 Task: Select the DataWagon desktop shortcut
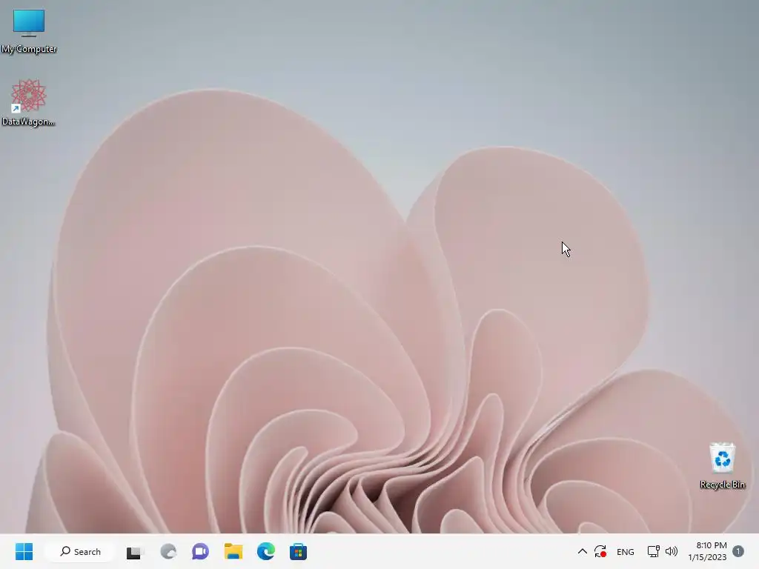pos(29,103)
